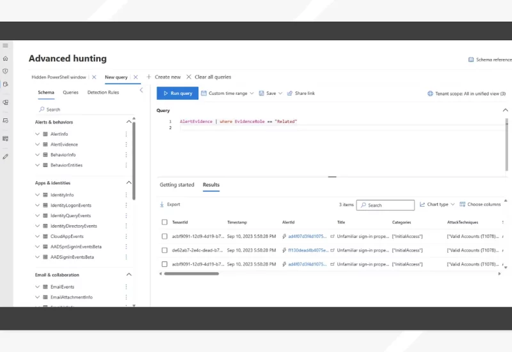
Task: Click the de62ab7-2e4c-dead-b7 TenantId cell
Action: coord(197,250)
